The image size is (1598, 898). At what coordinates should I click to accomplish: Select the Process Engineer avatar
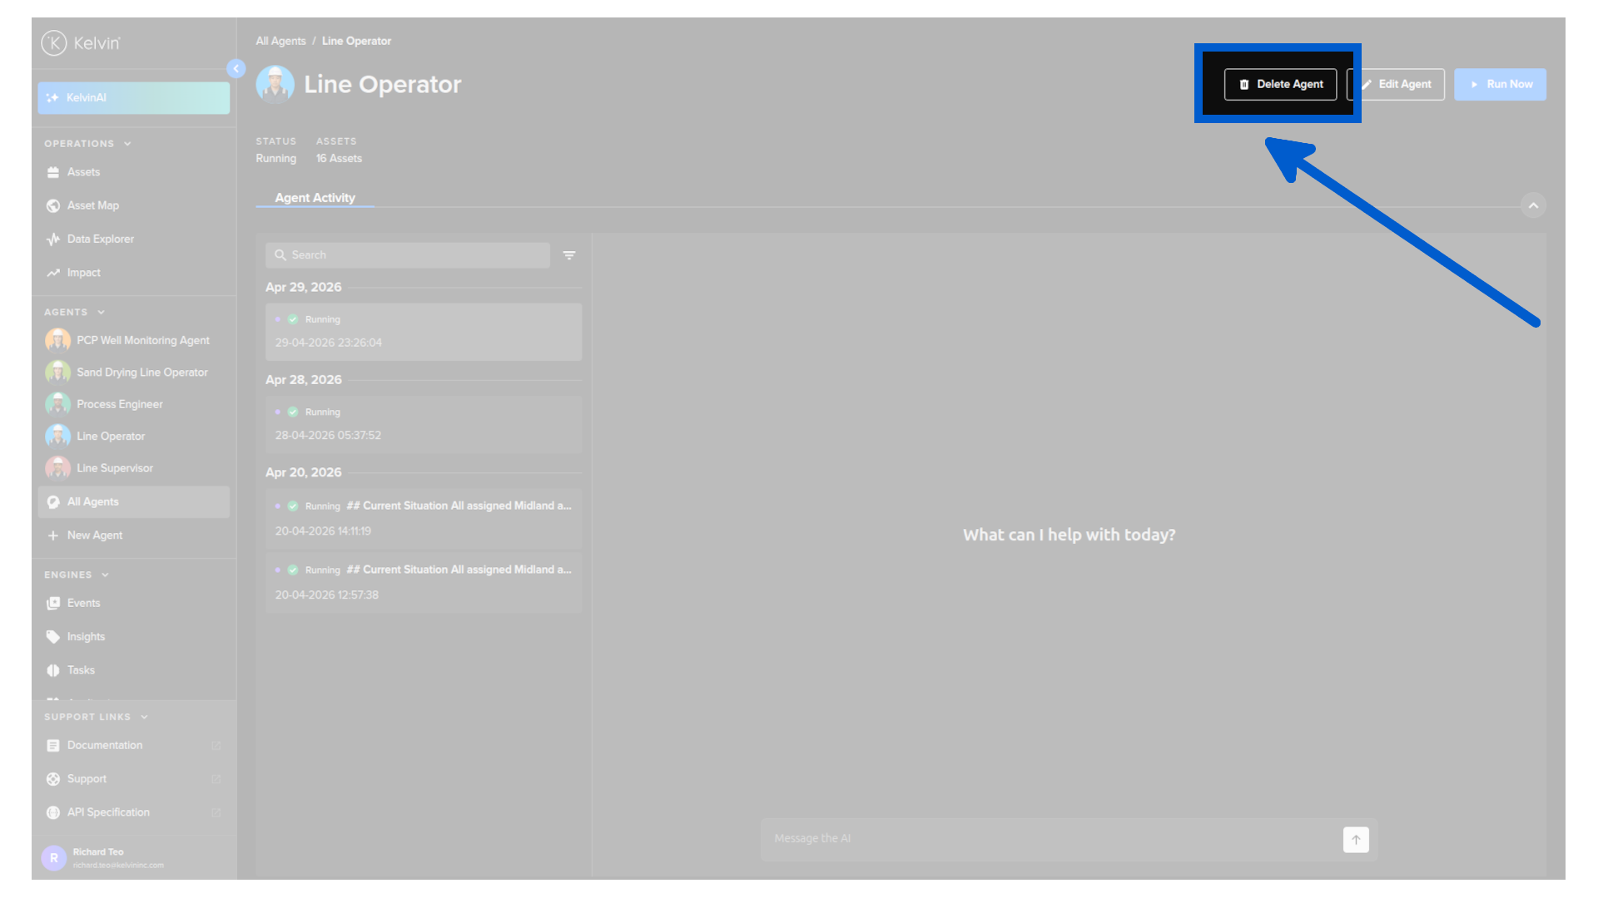pos(57,404)
